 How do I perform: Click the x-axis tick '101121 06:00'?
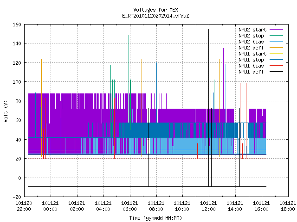[129, 206]
